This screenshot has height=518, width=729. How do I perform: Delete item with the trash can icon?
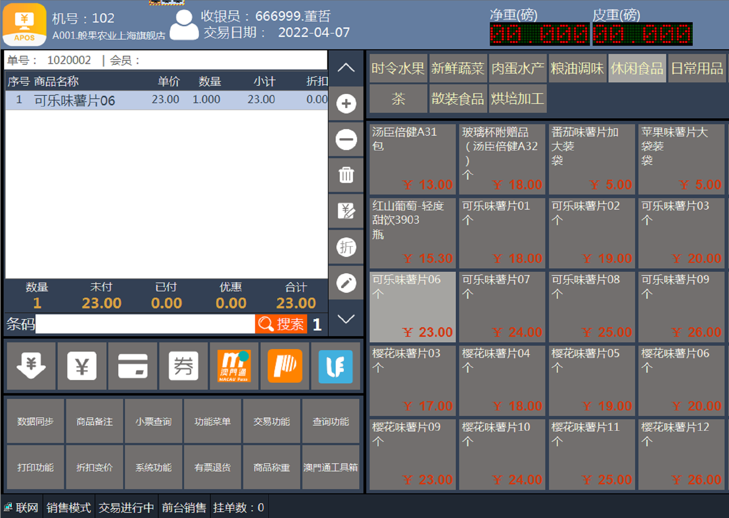click(346, 175)
